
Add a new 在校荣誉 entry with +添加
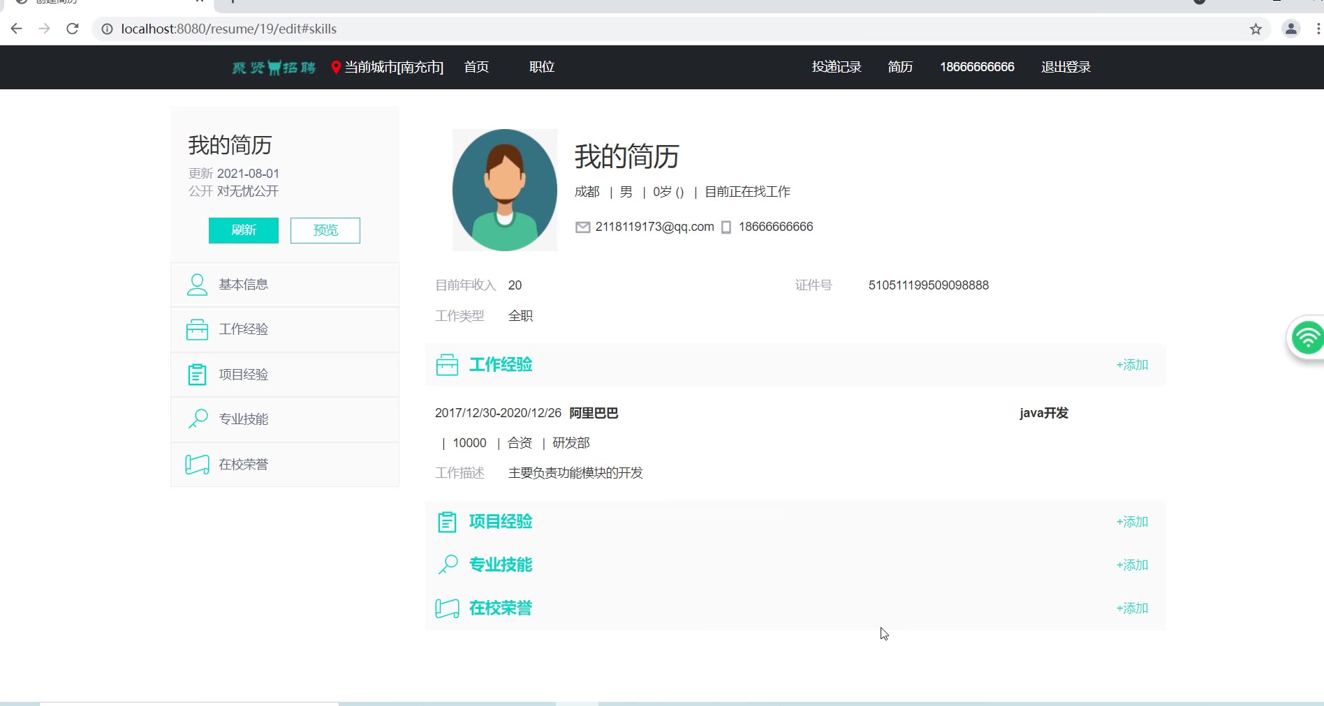coord(1132,608)
